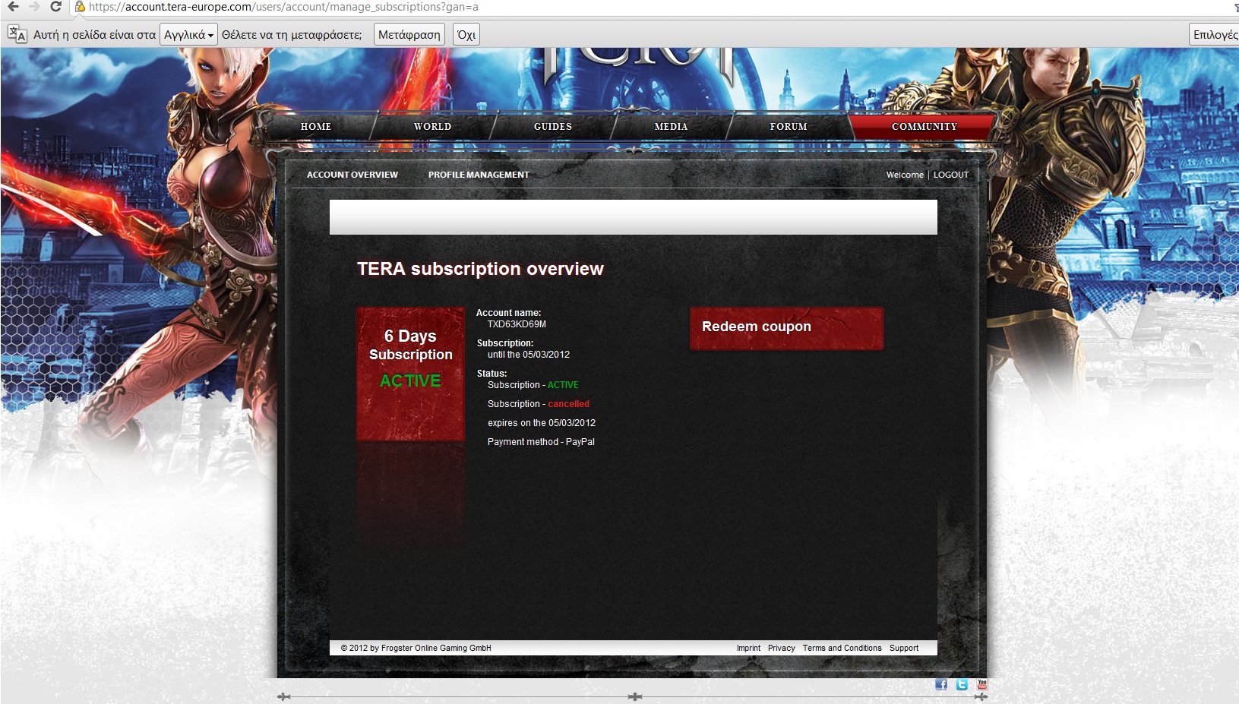1239x704 pixels.
Task: Open the YouTube icon in the footer
Action: 982,684
